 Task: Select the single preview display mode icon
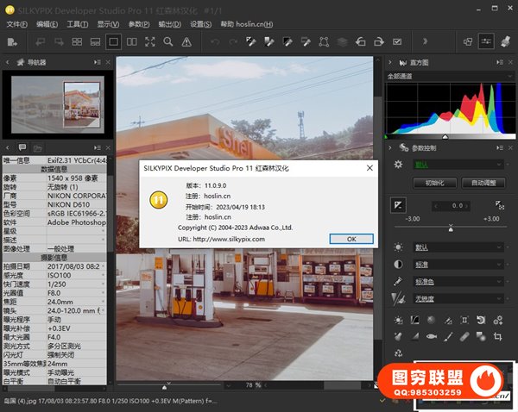tap(113, 41)
